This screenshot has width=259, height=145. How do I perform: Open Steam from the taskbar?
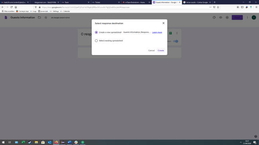(x=30, y=142)
